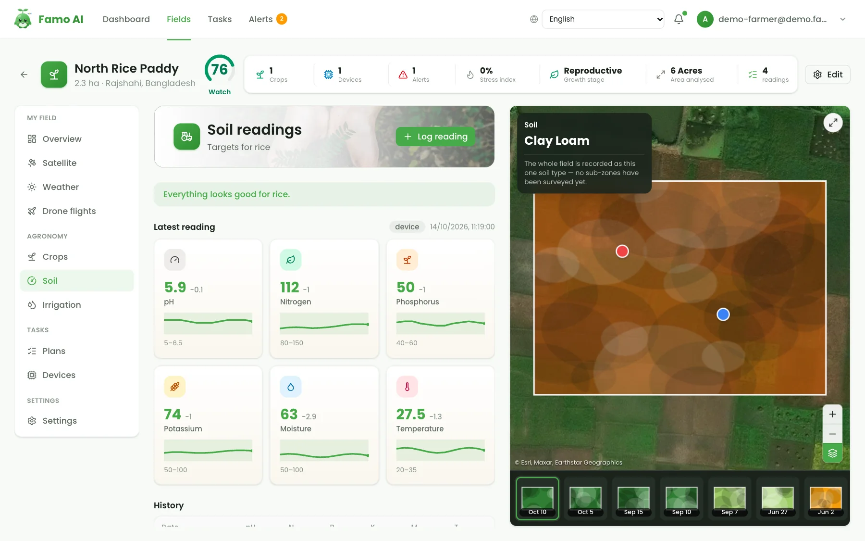The width and height of the screenshot is (865, 541).
Task: Click the Edit field button
Action: point(828,75)
